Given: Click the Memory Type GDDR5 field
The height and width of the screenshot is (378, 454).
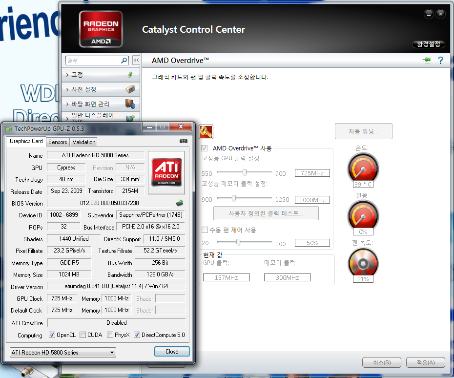Looking at the screenshot, I should (x=69, y=262).
